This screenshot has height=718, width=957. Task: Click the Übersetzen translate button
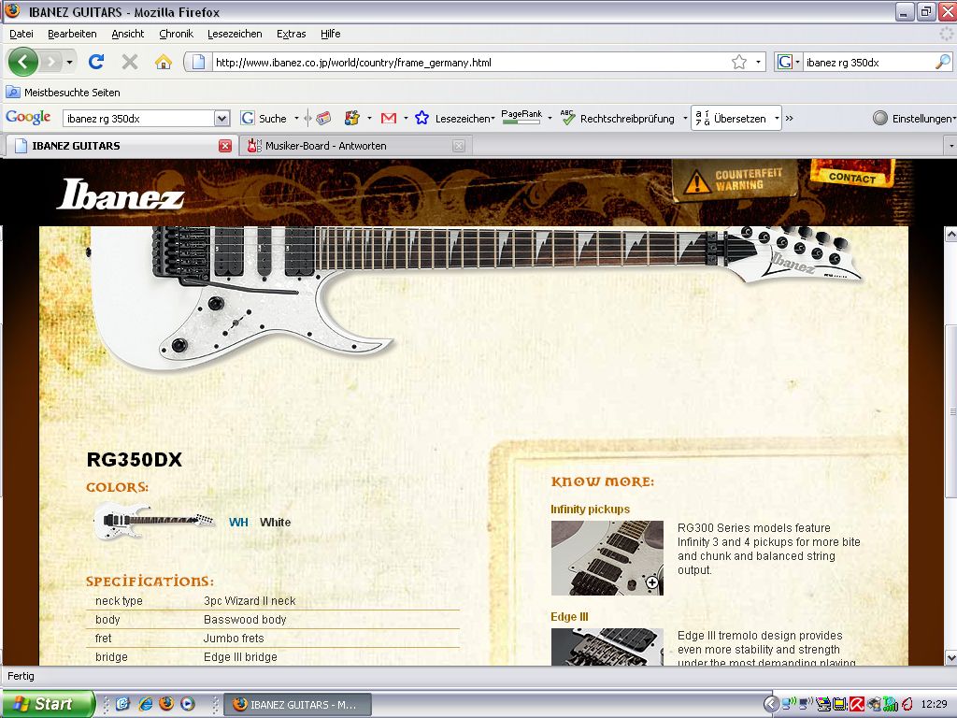pyautogui.click(x=731, y=119)
